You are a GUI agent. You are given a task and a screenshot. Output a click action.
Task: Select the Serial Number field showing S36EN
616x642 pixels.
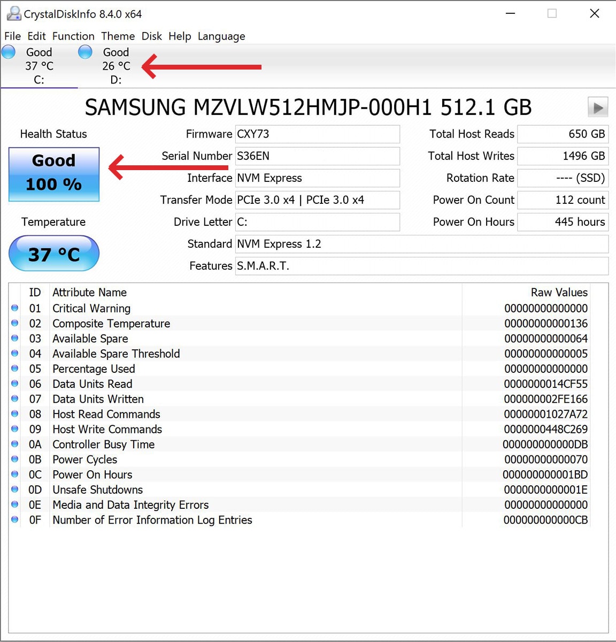pyautogui.click(x=317, y=156)
